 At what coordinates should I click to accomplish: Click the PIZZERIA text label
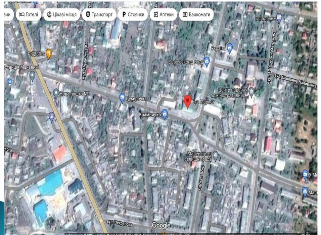point(37,54)
